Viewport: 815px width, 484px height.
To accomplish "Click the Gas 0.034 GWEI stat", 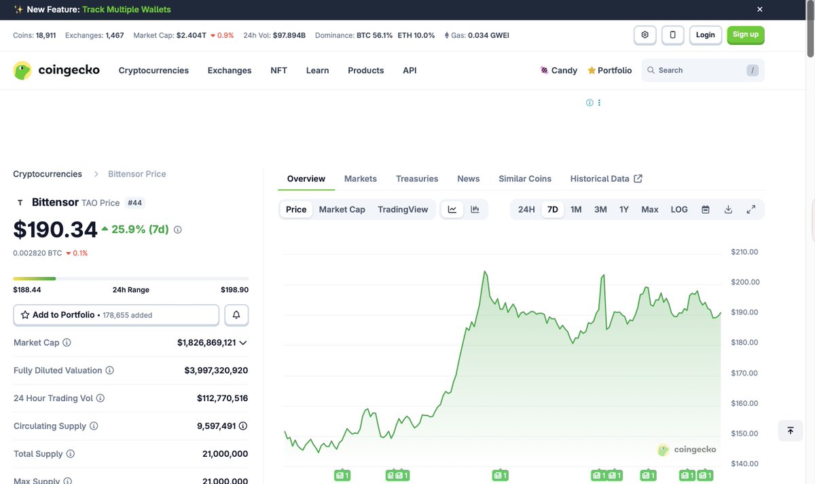I will [477, 35].
